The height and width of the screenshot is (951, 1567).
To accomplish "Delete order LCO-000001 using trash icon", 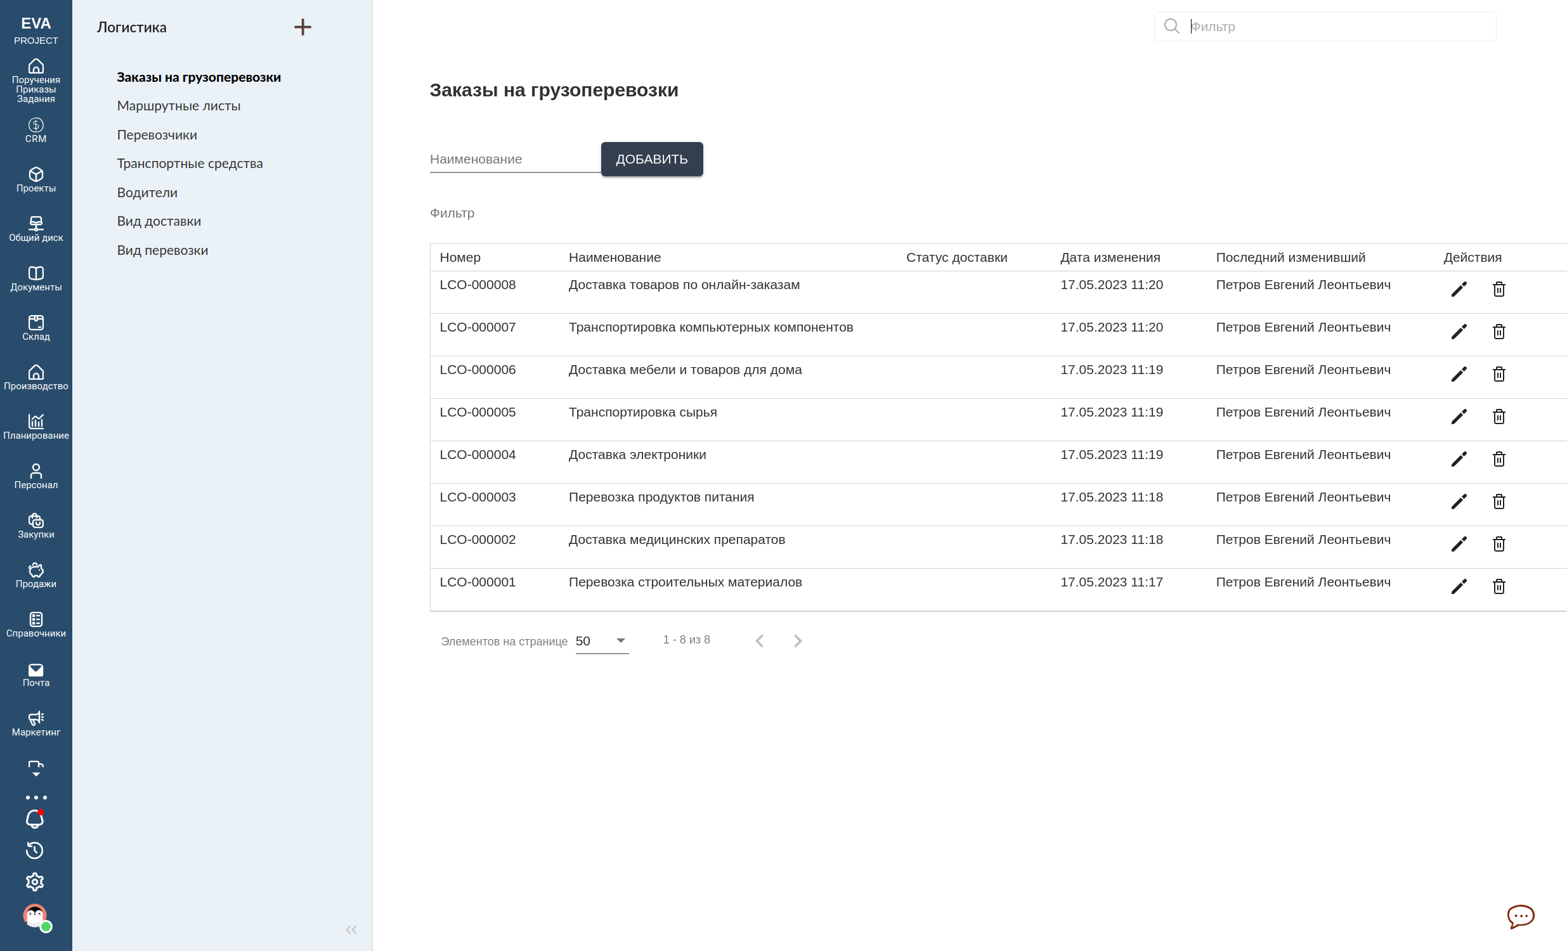I will 1499,586.
